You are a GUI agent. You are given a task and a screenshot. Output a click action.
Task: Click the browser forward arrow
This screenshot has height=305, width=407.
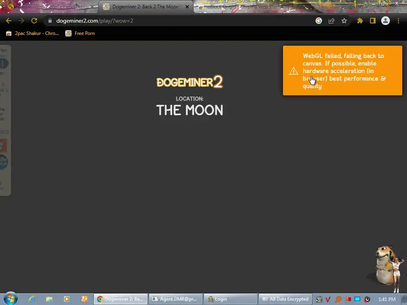[21, 21]
